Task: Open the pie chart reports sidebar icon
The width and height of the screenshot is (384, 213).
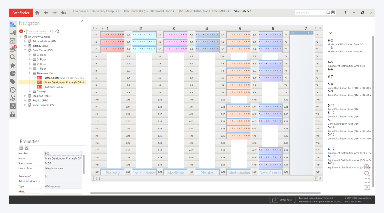Action: pos(13,74)
